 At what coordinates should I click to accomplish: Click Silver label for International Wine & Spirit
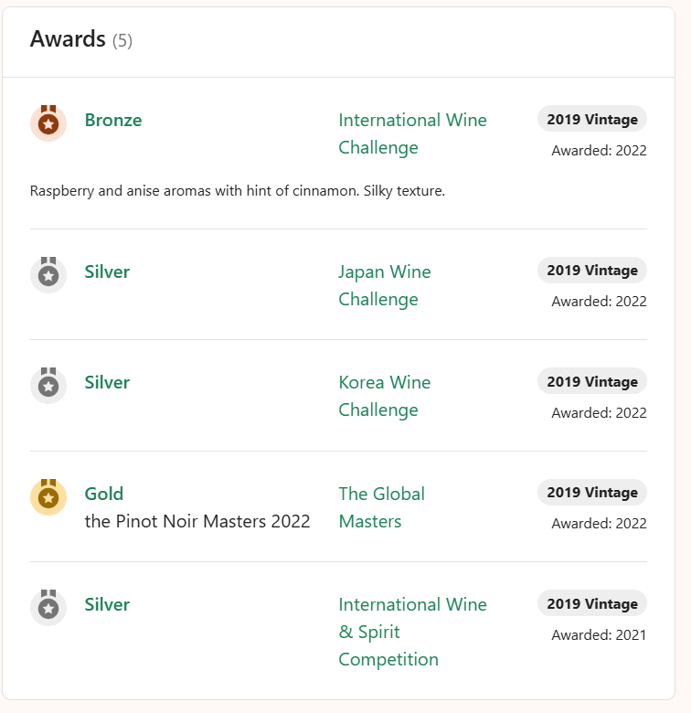[x=107, y=604]
